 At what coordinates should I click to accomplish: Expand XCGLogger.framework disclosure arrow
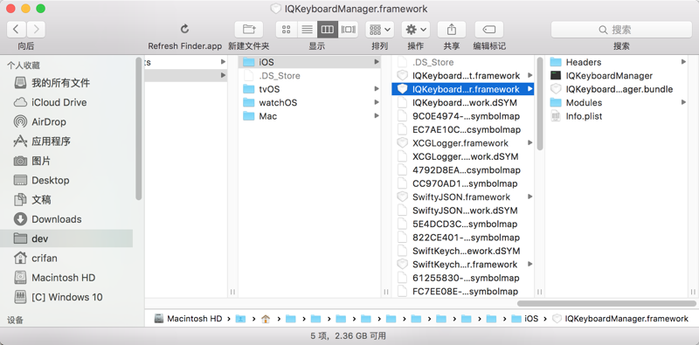coord(530,143)
